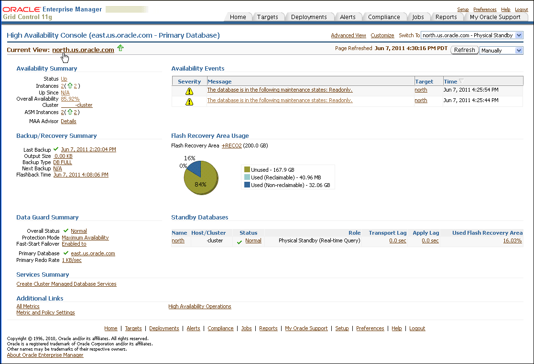Open High Availability Operations link
This screenshot has height=364, width=534.
200,306
